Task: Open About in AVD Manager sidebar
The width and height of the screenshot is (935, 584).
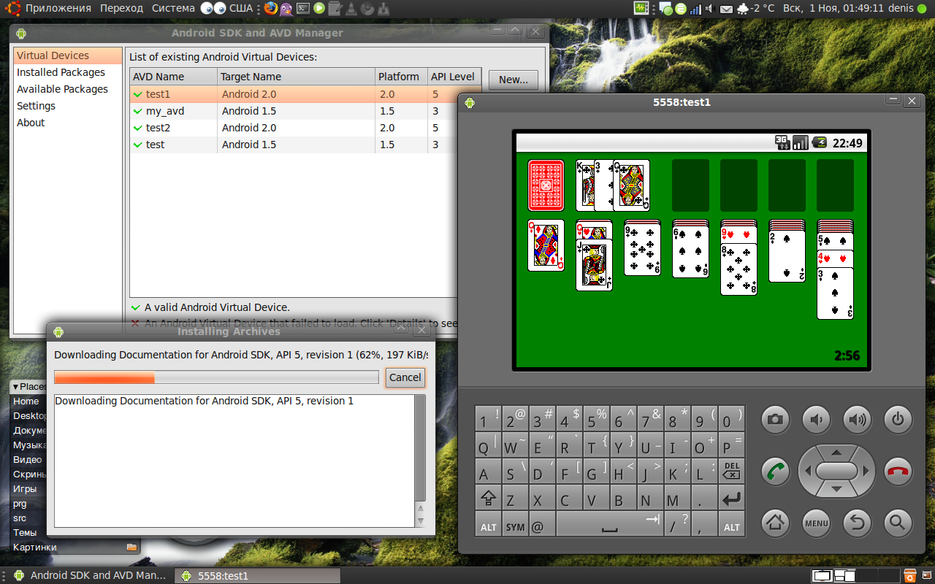Action: point(68,123)
